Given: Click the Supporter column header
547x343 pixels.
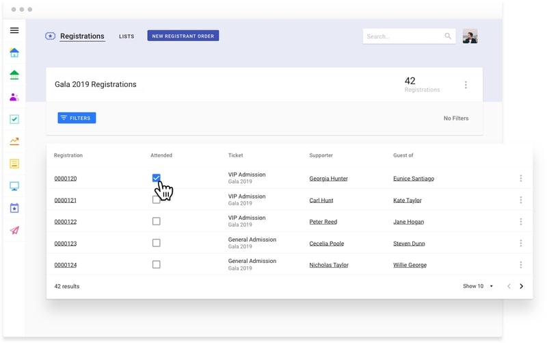Looking at the screenshot, I should point(321,155).
